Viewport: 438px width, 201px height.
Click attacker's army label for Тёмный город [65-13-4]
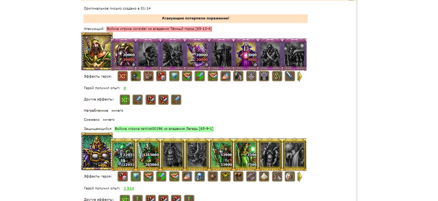(x=159, y=29)
